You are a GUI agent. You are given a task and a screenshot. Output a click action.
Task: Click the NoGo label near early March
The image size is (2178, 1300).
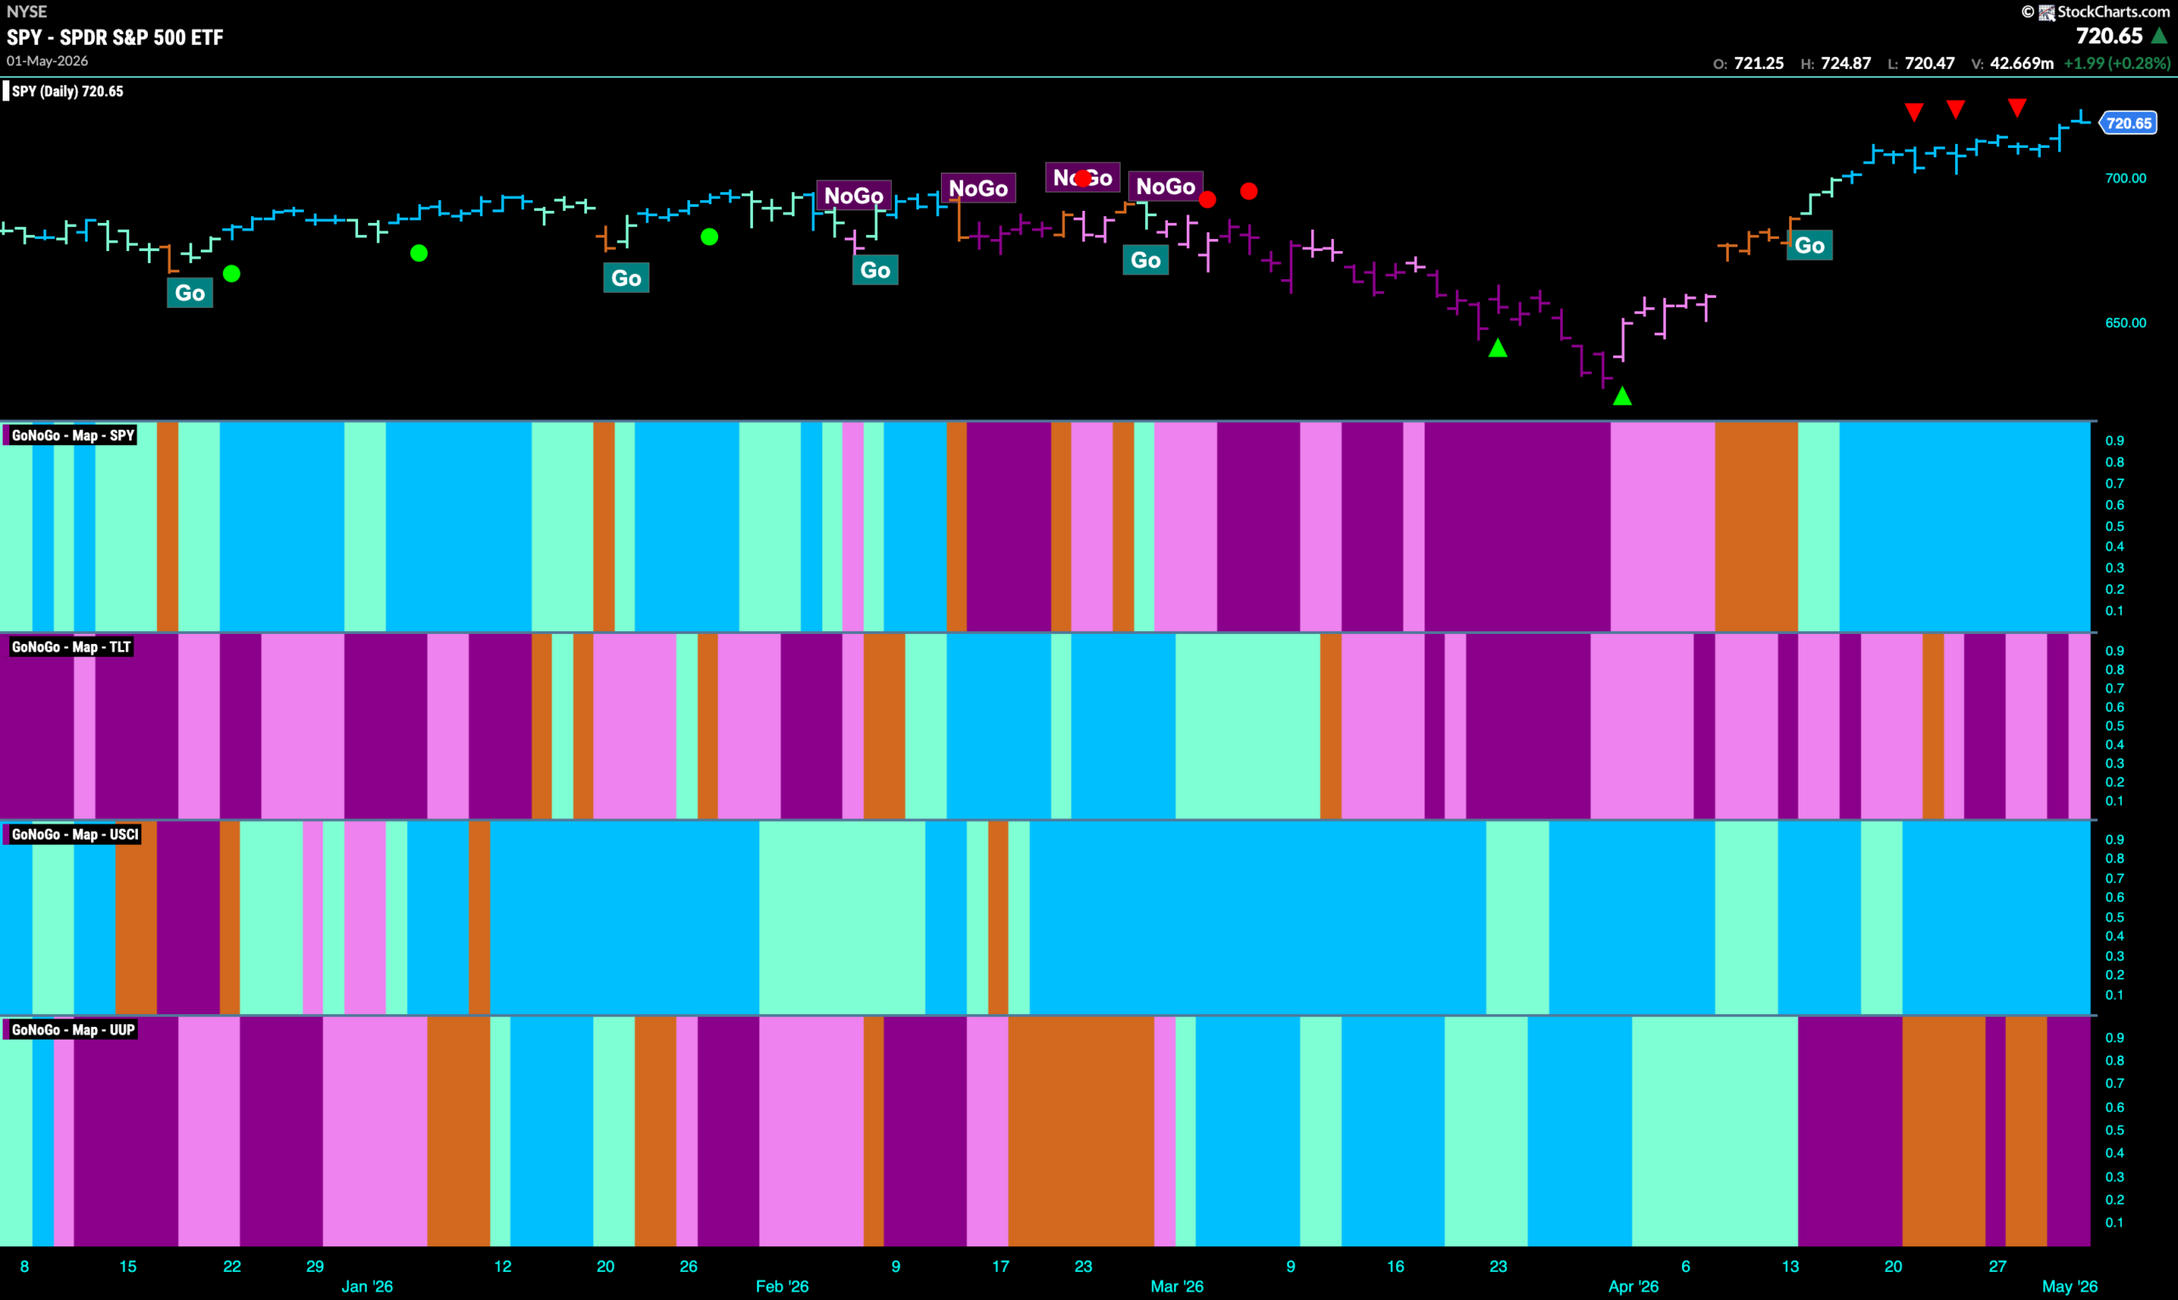pos(1166,185)
